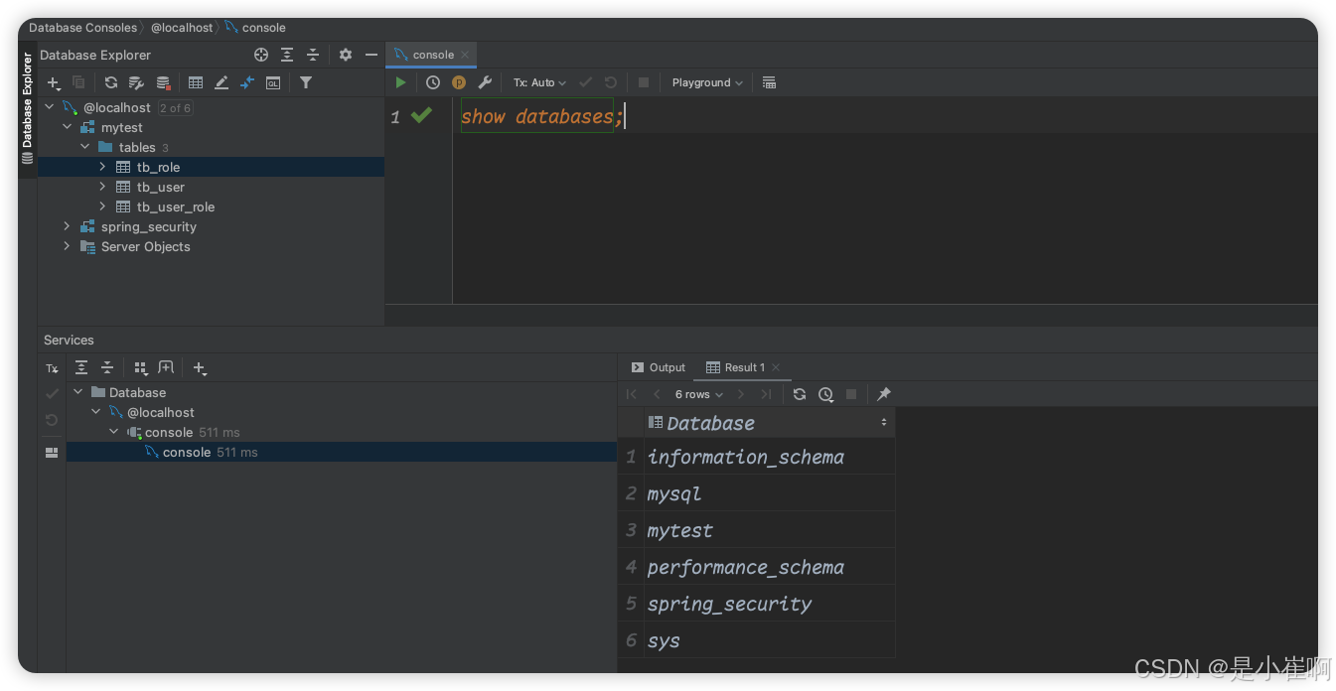Collapse the mytest schema node
This screenshot has width=1336, height=691.
[68, 127]
